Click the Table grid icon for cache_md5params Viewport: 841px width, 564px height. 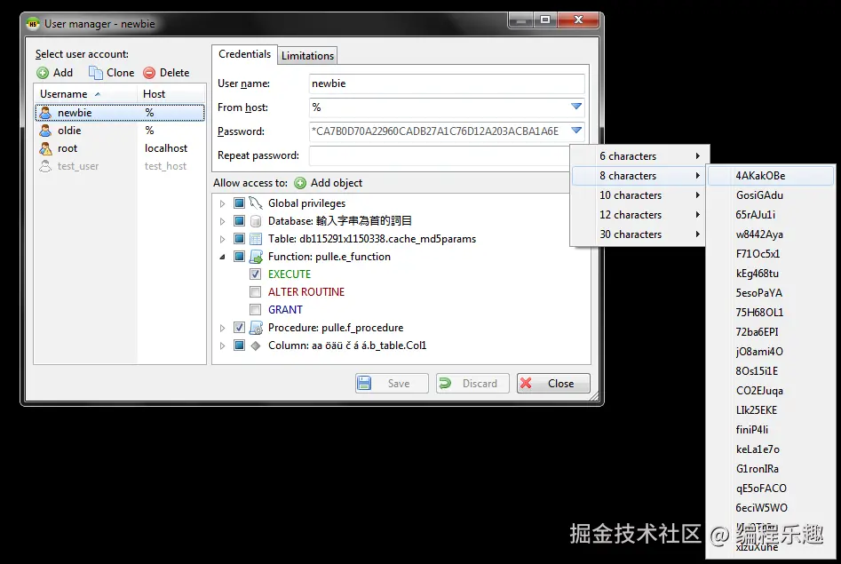[256, 239]
